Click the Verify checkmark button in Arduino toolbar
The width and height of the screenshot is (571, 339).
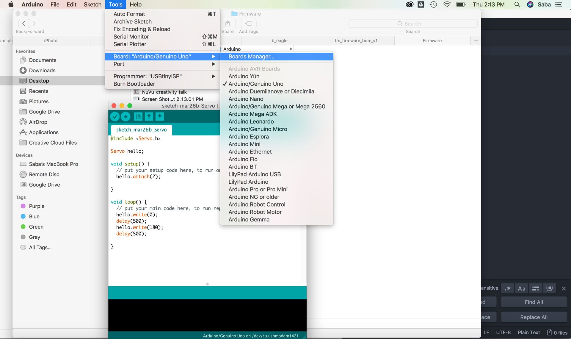point(115,116)
